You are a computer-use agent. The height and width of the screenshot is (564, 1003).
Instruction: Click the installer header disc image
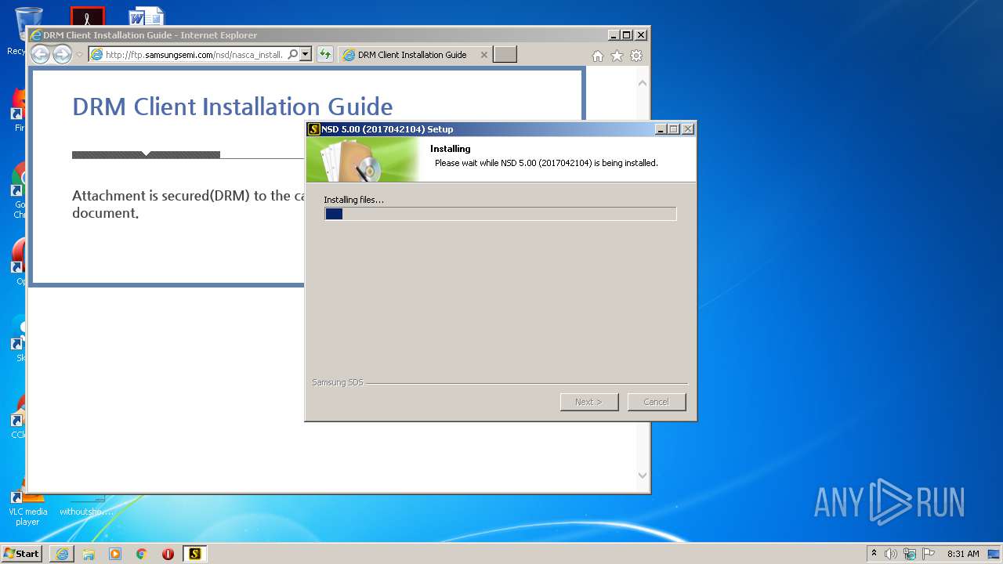click(363, 160)
